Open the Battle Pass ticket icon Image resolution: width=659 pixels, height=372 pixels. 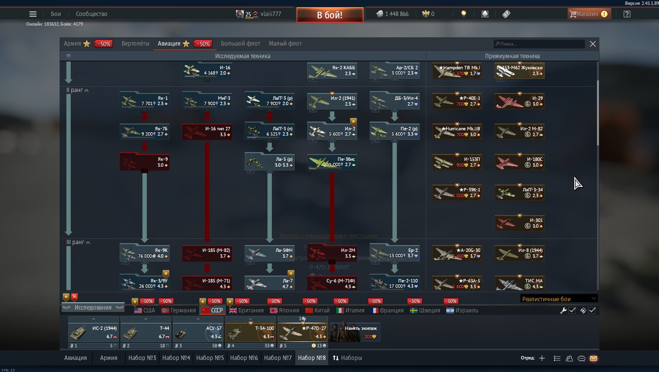(506, 14)
